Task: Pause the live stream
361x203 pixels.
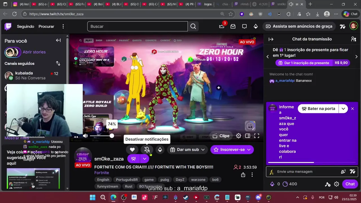Action: click(76, 136)
